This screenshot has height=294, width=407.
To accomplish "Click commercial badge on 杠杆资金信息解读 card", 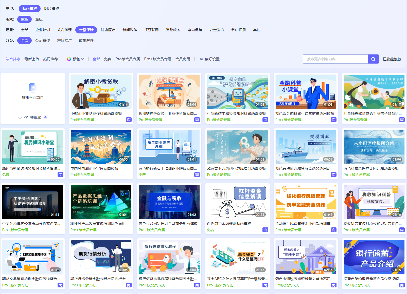I will click(265, 230).
